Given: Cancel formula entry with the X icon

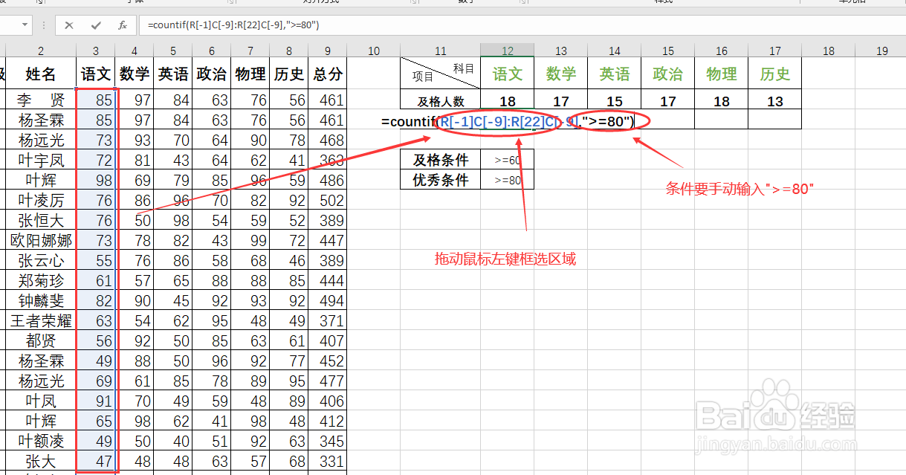Looking at the screenshot, I should point(69,25).
